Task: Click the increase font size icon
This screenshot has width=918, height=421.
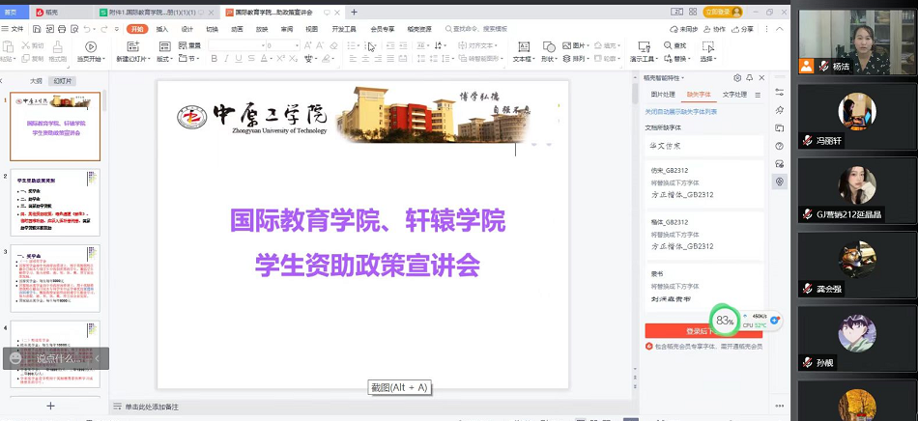Action: pos(308,45)
